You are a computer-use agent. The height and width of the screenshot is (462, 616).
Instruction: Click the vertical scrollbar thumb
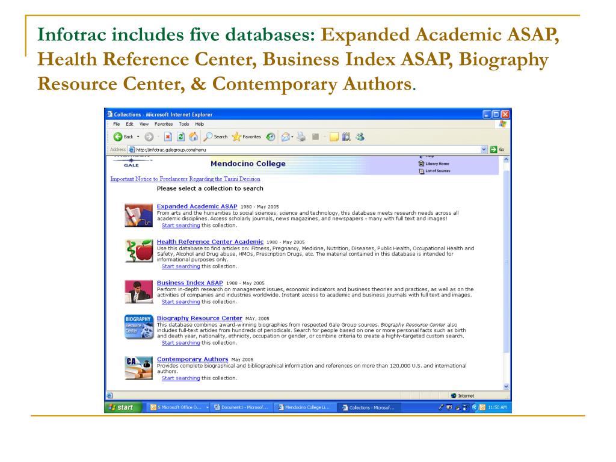506,261
